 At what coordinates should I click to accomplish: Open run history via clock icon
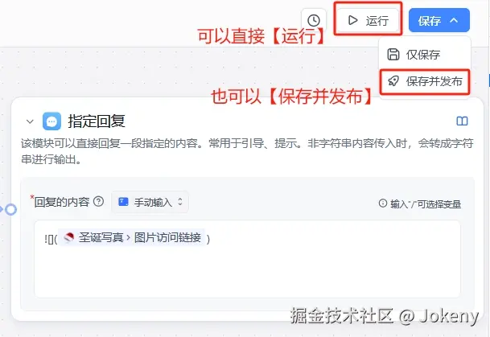[x=314, y=21]
